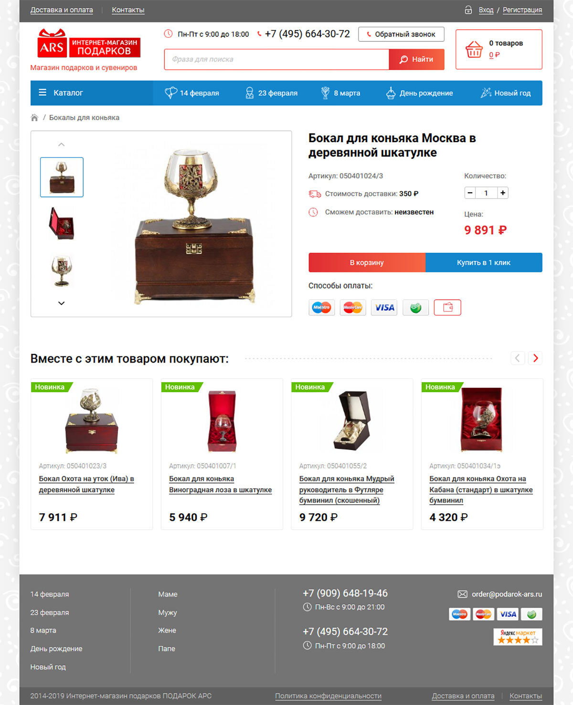
Task: Click the lock icon next to Вход
Action: (468, 10)
